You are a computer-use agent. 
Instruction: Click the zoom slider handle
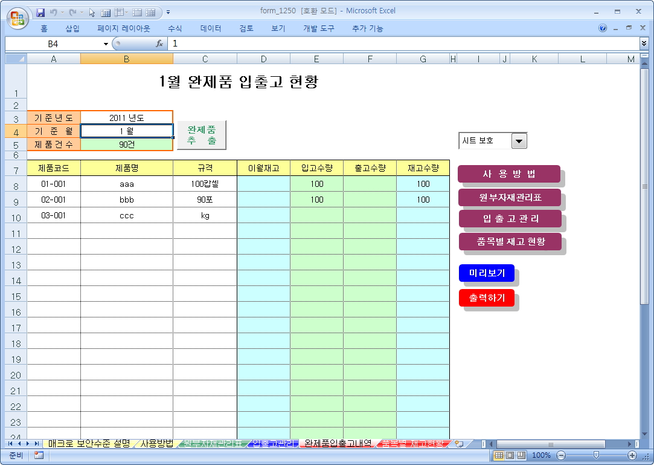(596, 455)
